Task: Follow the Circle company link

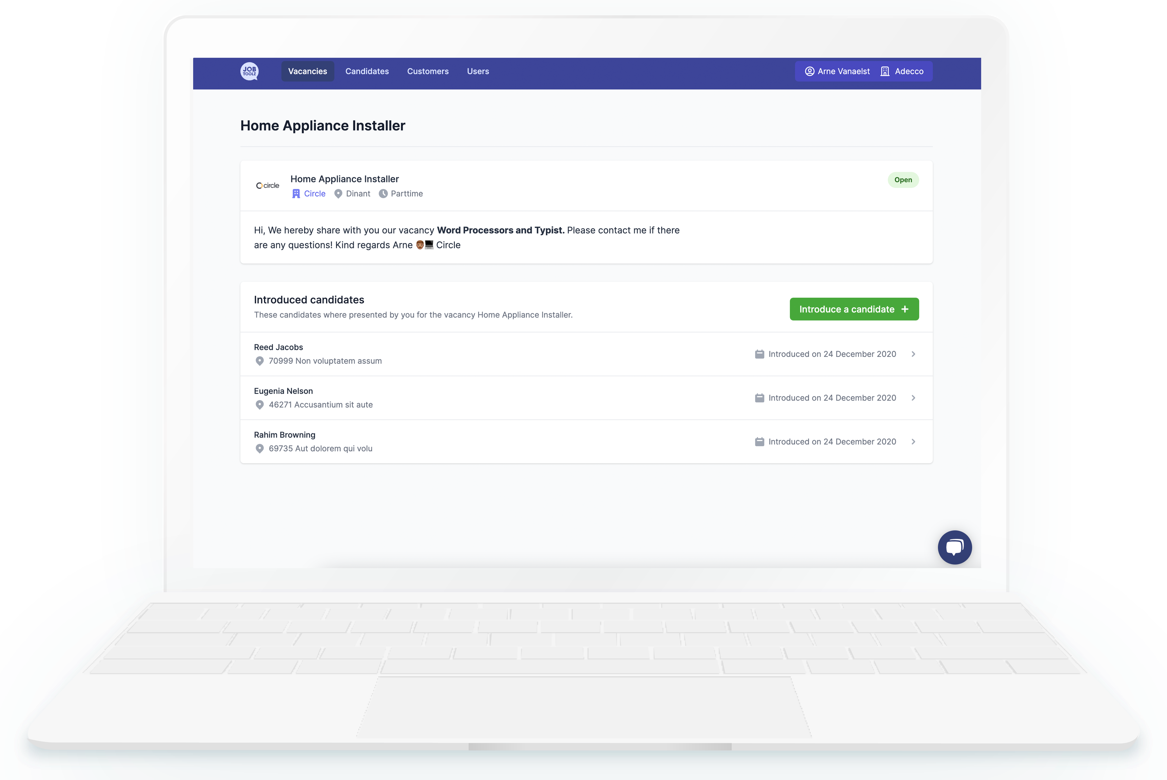Action: (315, 193)
